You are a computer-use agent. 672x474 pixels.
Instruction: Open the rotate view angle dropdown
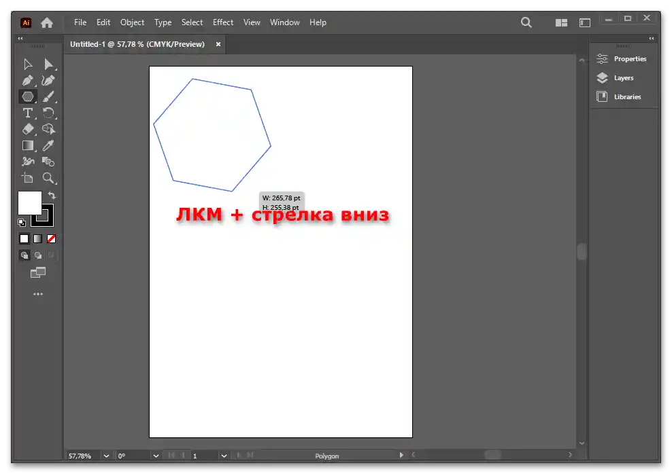click(x=156, y=456)
